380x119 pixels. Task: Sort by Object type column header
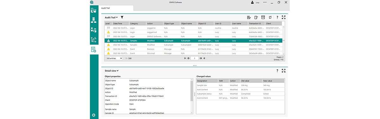coord(171,23)
